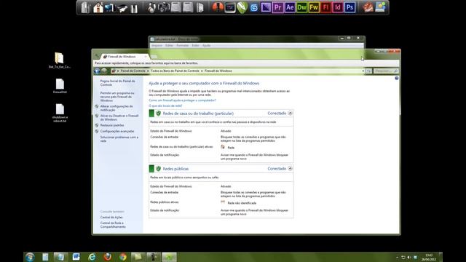Open the Windows Start button
Image resolution: width=466 pixels, height=262 pixels.
pyautogui.click(x=30, y=257)
